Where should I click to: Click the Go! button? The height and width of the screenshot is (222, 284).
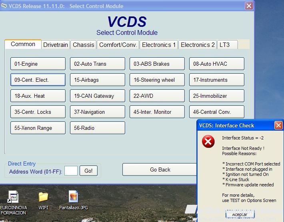click(88, 171)
